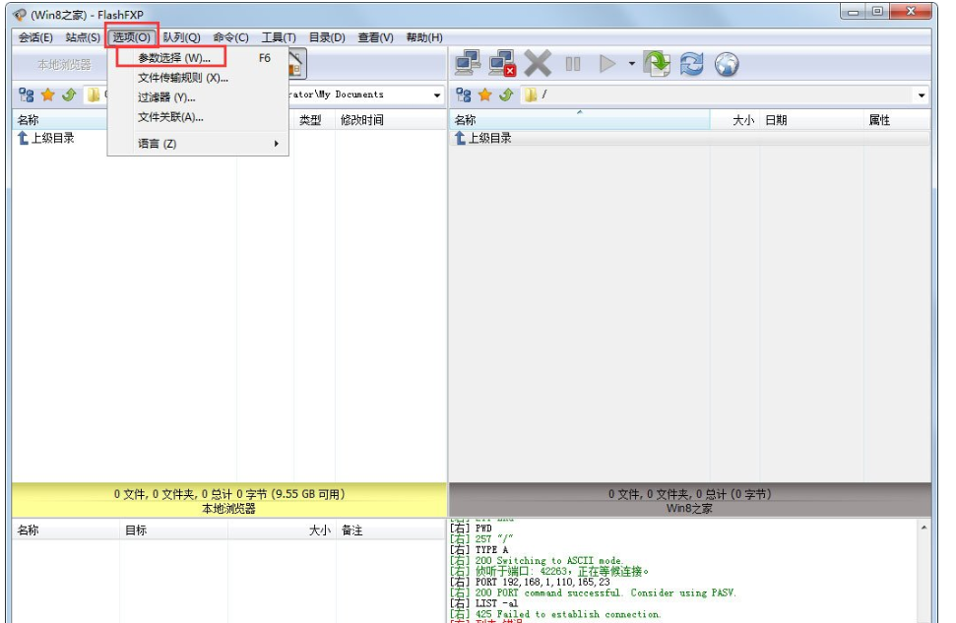Click the right pane folder icon
956x623 pixels.
[531, 95]
